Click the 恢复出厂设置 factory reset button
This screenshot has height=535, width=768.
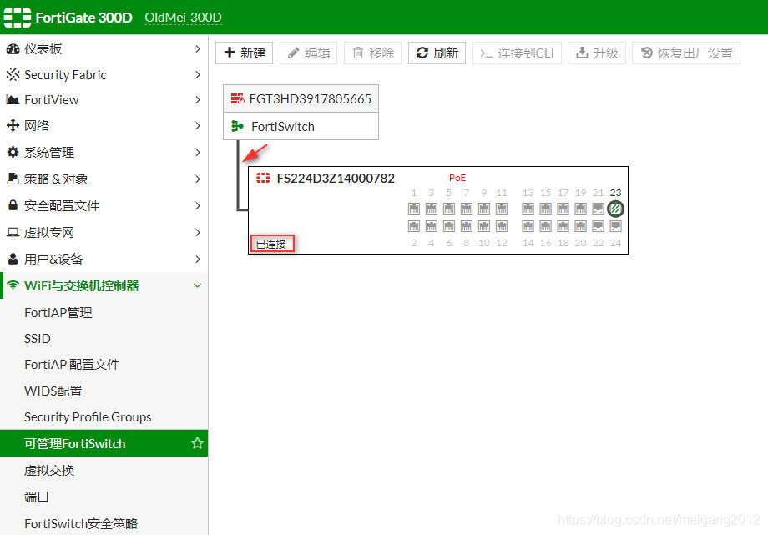click(686, 53)
